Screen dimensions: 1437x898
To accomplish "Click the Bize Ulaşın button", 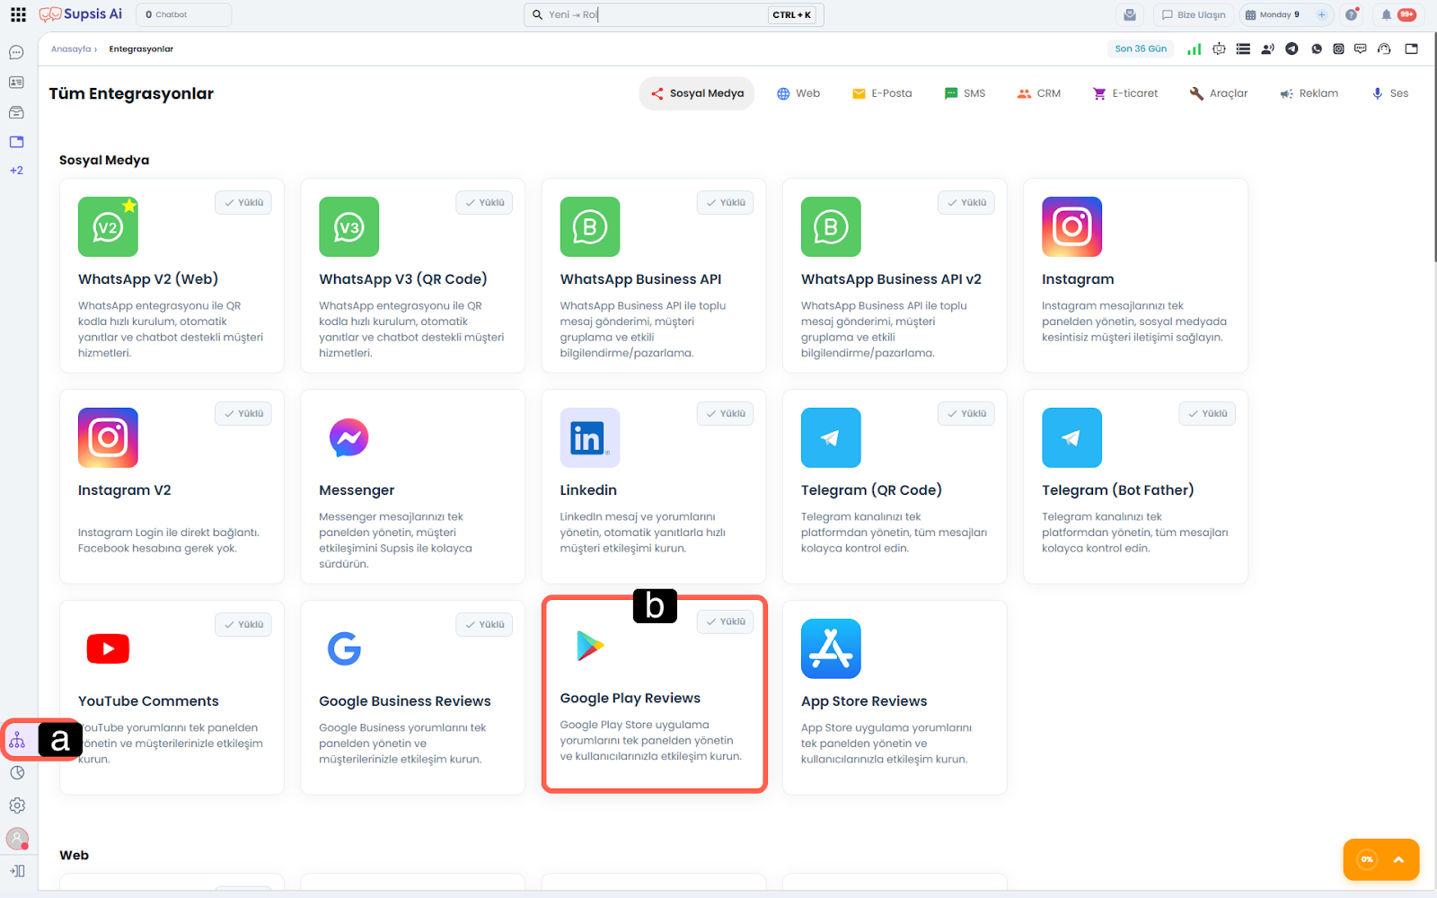I will (x=1193, y=14).
